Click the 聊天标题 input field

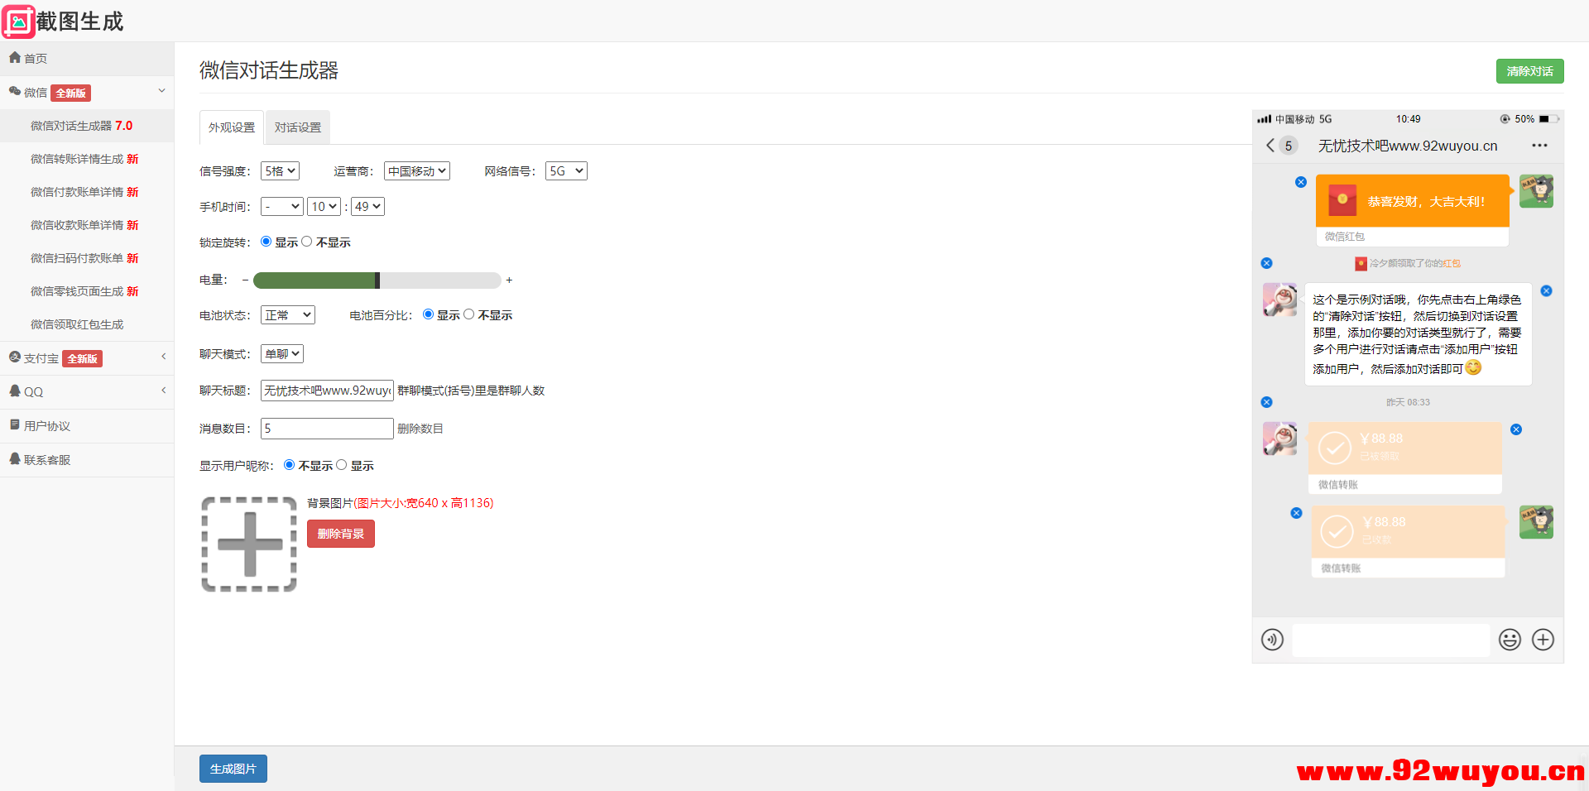coord(326,390)
